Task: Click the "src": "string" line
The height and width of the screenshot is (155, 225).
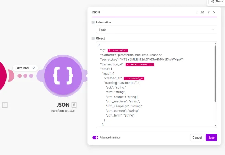Action: (x=116, y=92)
